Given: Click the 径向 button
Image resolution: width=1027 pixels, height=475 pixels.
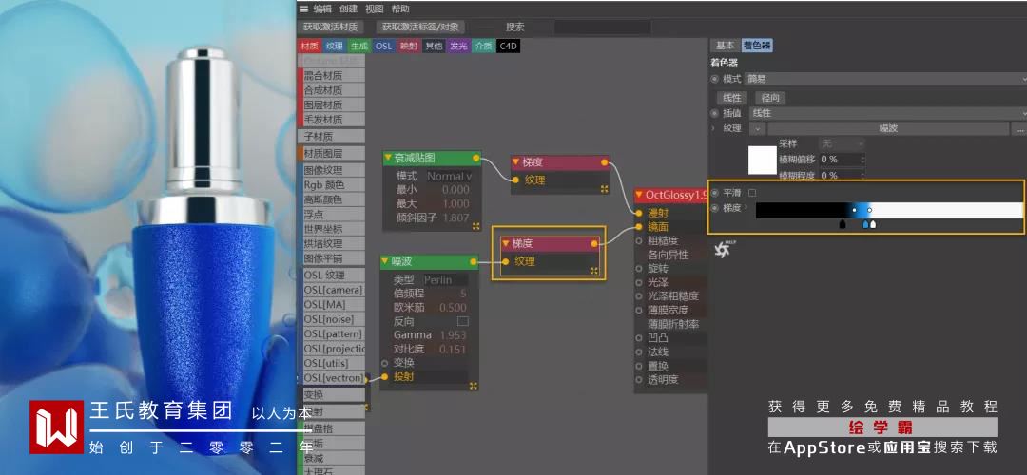Looking at the screenshot, I should [x=771, y=98].
